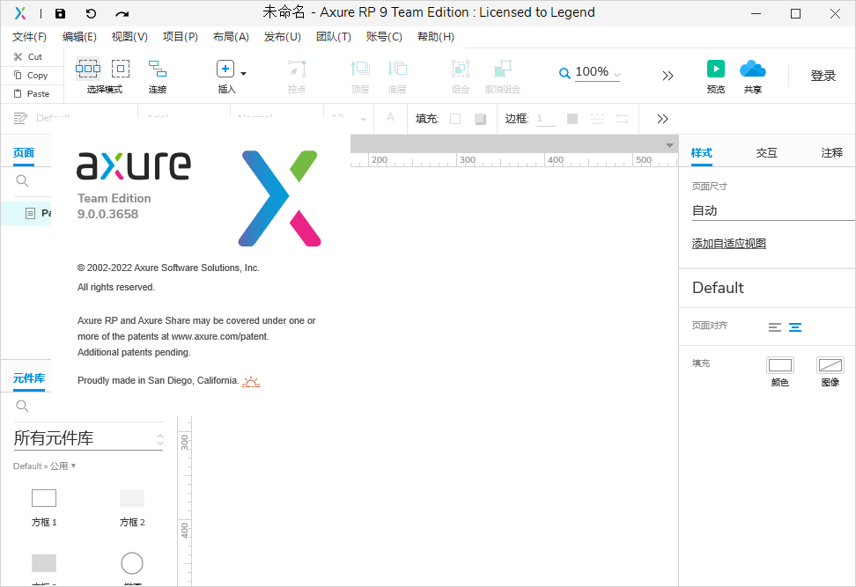Choose the contained selection mode icon

121,69
